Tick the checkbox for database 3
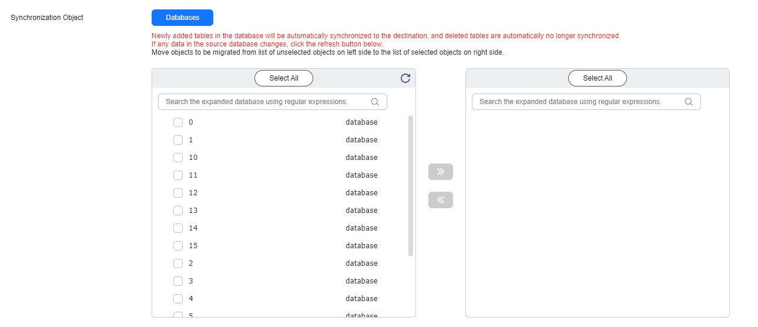The image size is (758, 327). 178,281
